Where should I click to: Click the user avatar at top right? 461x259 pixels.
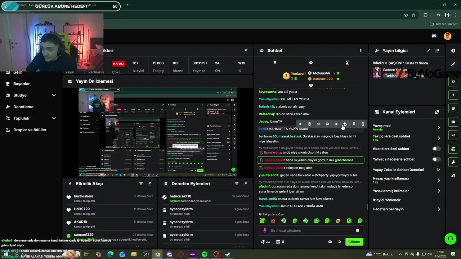click(447, 36)
